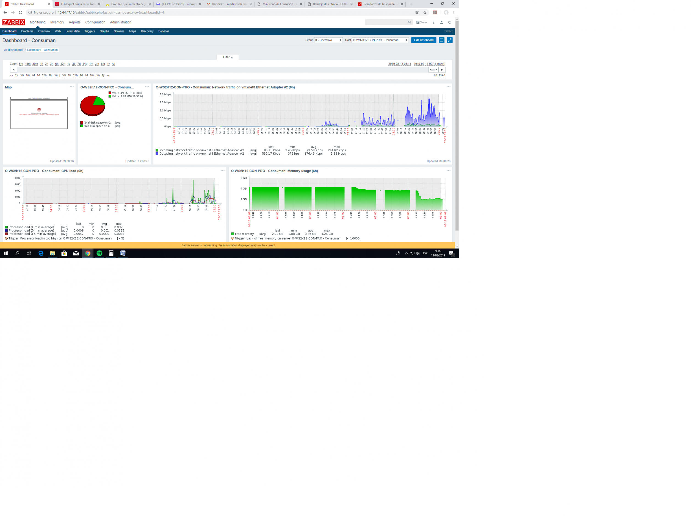Open the Host selection dropdown
This screenshot has width=691, height=518.
[380, 40]
